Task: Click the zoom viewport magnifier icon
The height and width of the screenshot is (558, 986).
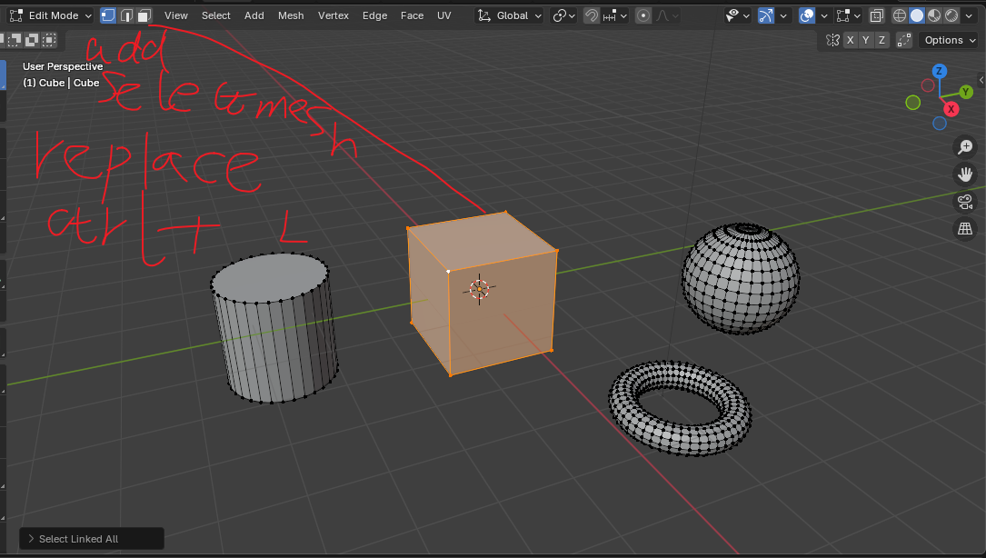Action: click(964, 147)
